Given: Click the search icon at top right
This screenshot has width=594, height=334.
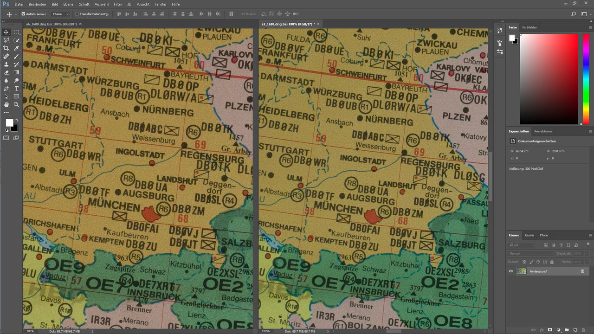Looking at the screenshot, I should 574,14.
